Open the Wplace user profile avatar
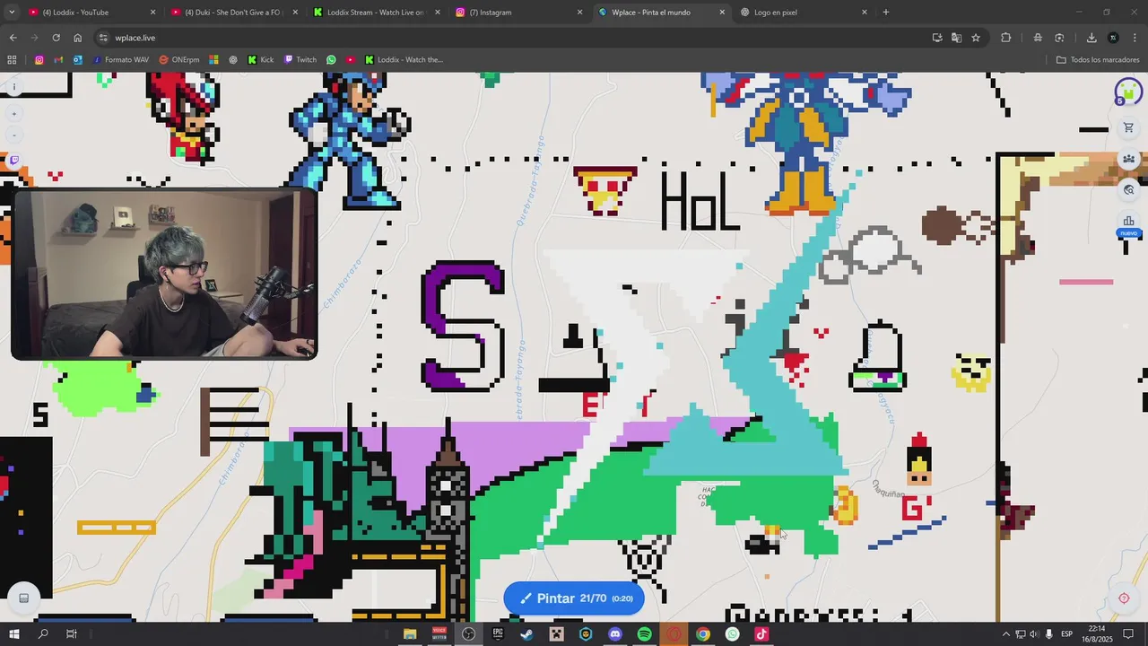 (1127, 92)
